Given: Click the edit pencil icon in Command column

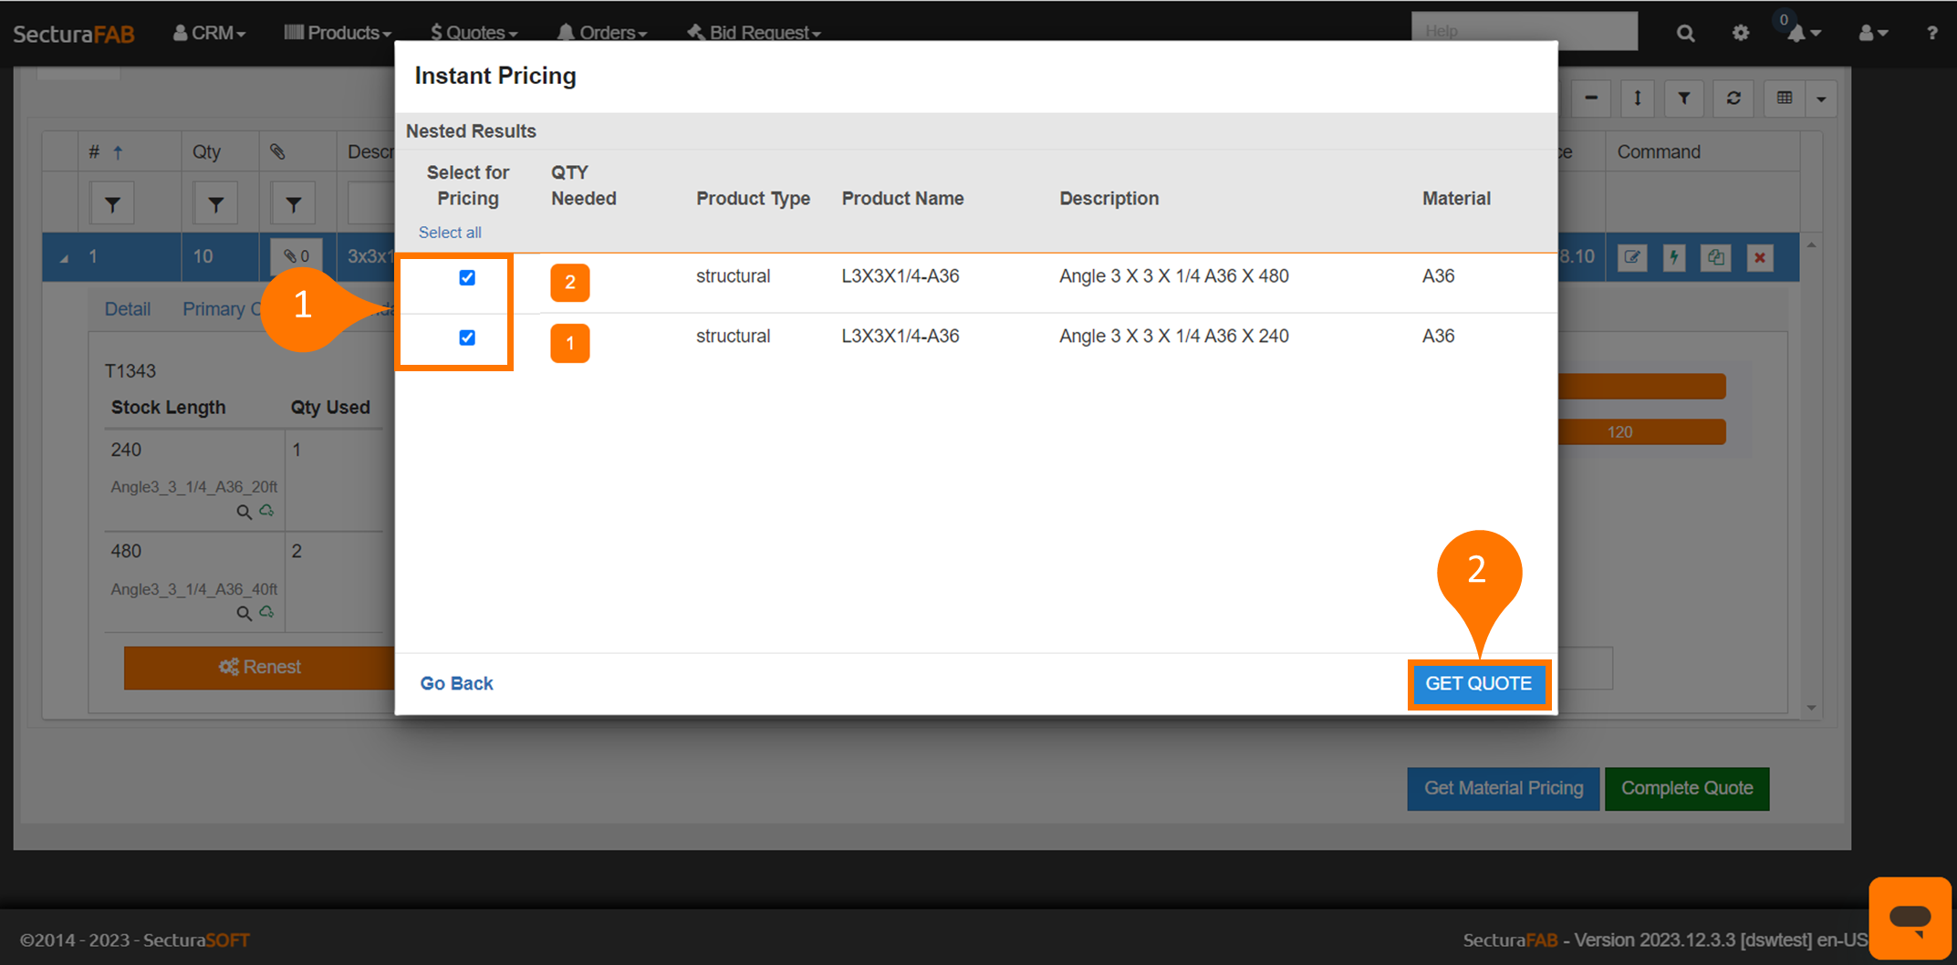Looking at the screenshot, I should (1632, 257).
